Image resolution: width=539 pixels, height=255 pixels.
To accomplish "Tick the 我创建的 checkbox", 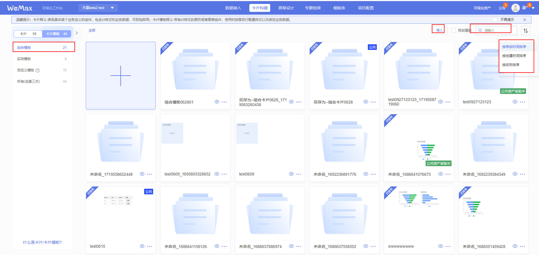I will 454,30.
